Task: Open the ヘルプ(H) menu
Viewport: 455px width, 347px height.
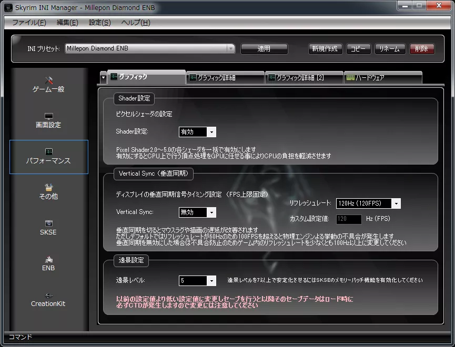Action: click(x=136, y=23)
